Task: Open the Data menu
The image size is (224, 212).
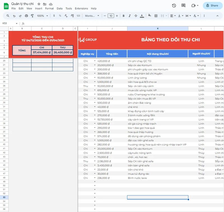Action: pos(59,8)
